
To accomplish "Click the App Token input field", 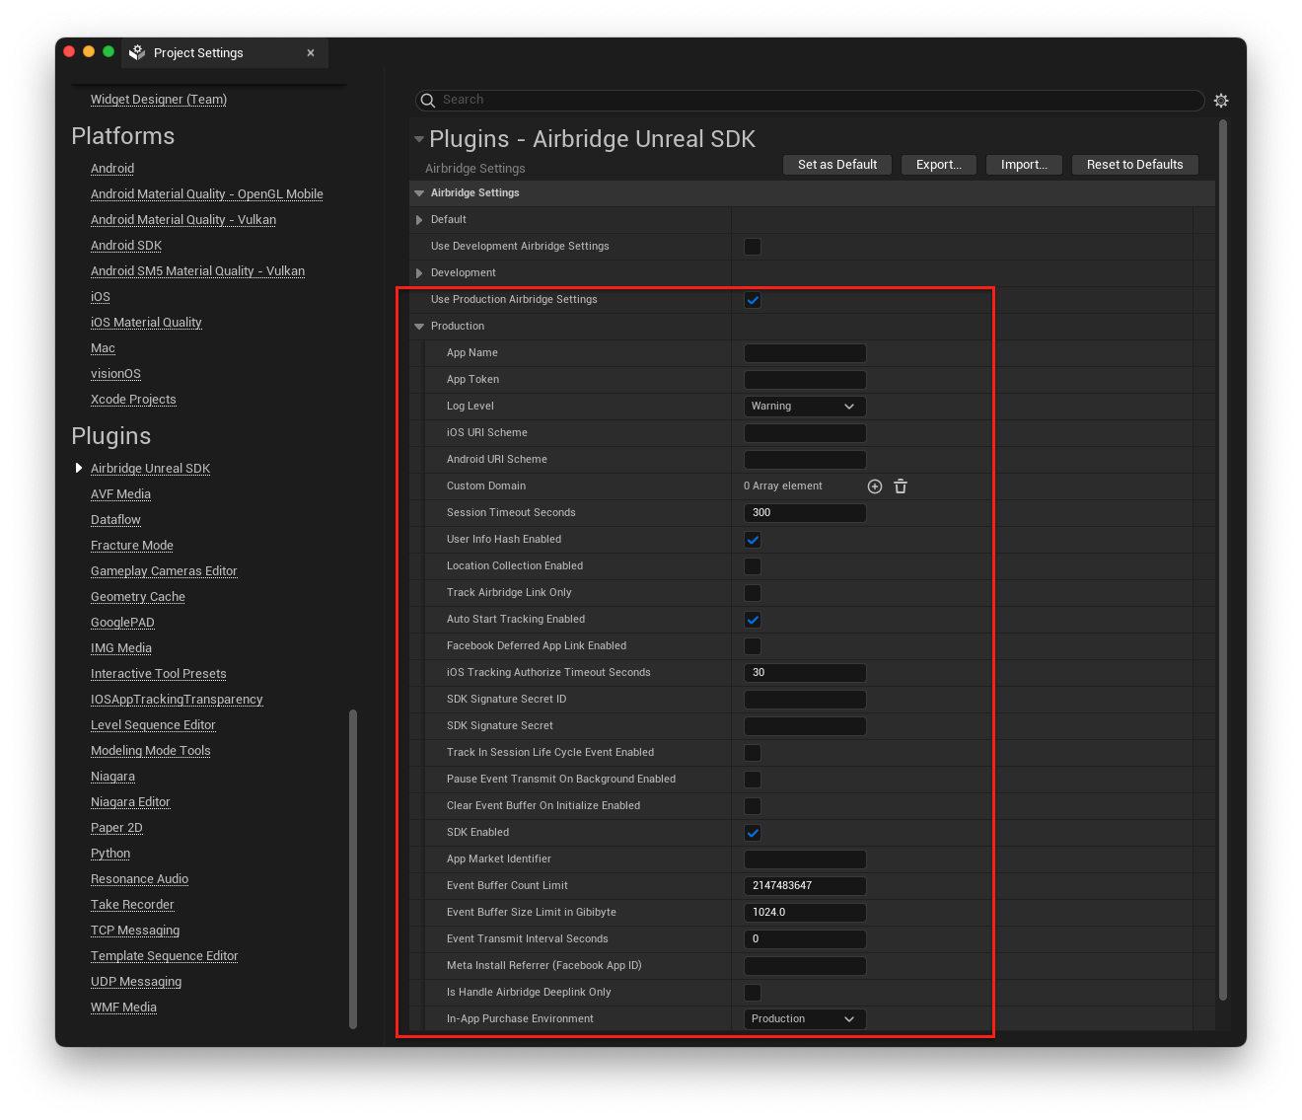I will [x=805, y=380].
